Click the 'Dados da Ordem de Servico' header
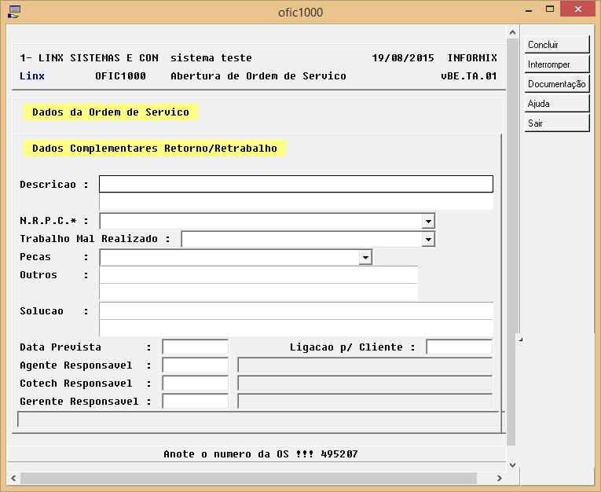This screenshot has height=492, width=601. tap(111, 112)
